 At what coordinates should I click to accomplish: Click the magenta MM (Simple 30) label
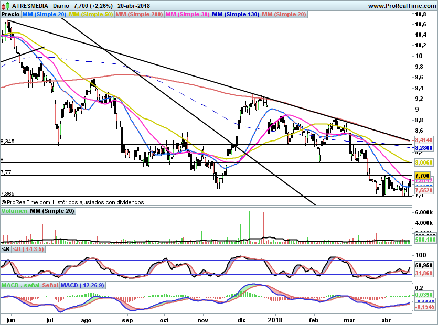tap(187, 15)
